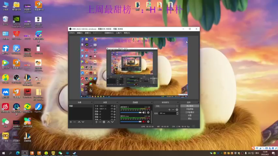Screen dimensions: 278x156
Task: Decrease transition duration with down arrow
Action: coord(177,114)
